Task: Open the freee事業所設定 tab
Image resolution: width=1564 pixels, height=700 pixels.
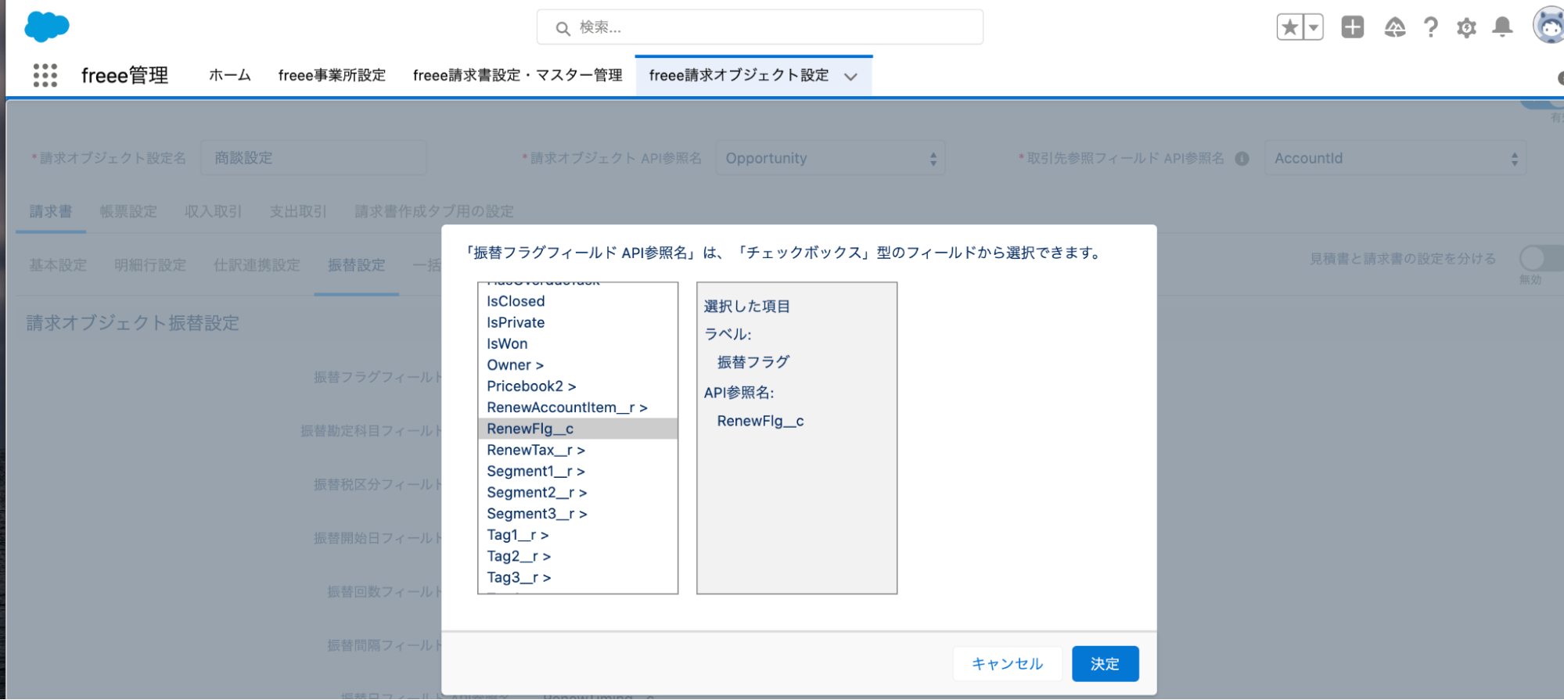Action: coord(332,75)
